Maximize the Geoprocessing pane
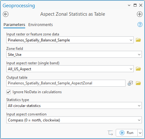The width and height of the screenshot is (145, 139). tap(135, 5)
